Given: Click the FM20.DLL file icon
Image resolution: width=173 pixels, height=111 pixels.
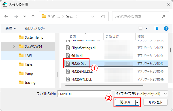Looking at the screenshot, I should (68, 63).
